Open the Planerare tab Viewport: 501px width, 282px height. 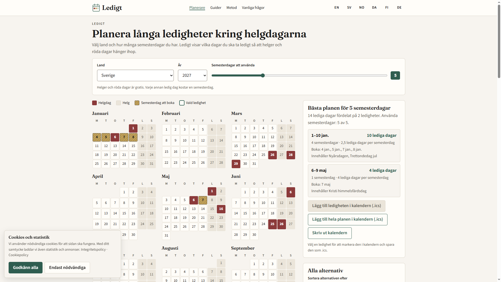tap(197, 8)
